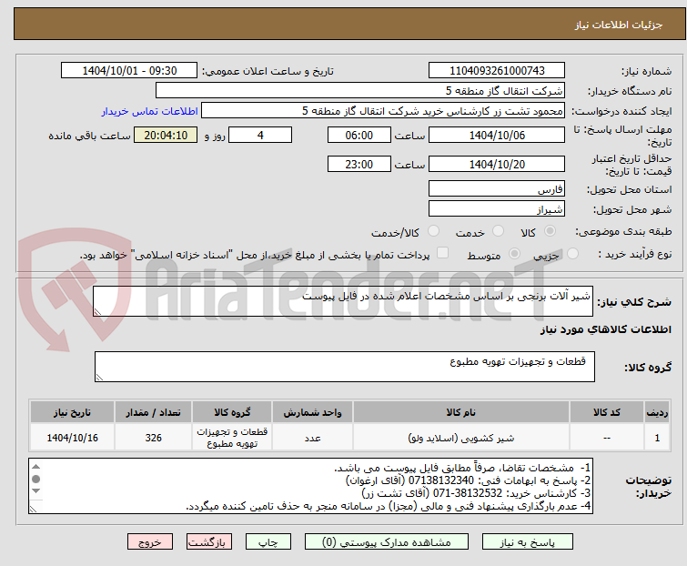Click the quantity cell 326
This screenshot has width=687, height=566.
click(x=153, y=438)
